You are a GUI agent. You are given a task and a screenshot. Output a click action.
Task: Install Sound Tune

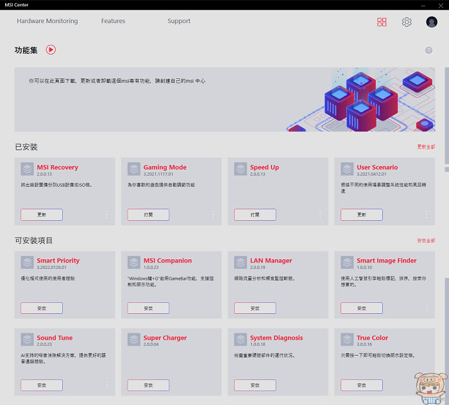point(42,385)
